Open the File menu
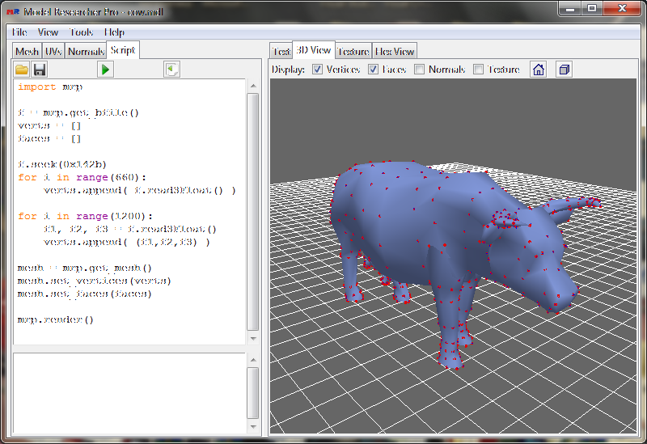The height and width of the screenshot is (444, 647). coord(19,32)
